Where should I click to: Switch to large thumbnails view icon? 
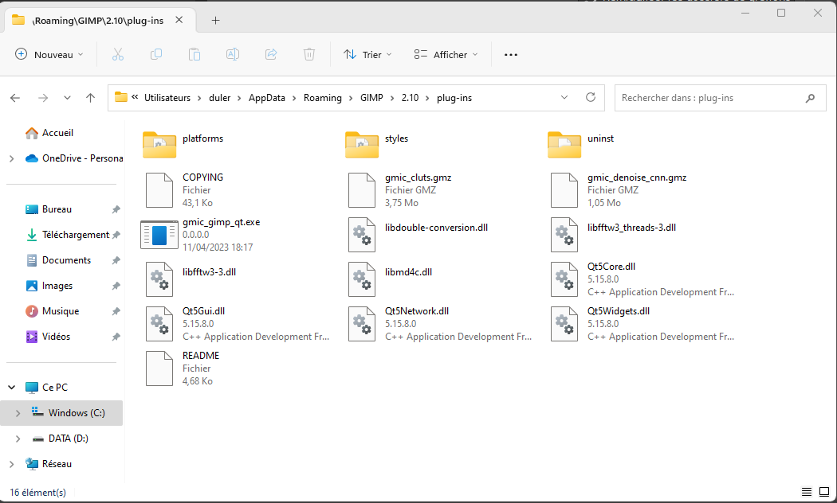click(823, 493)
